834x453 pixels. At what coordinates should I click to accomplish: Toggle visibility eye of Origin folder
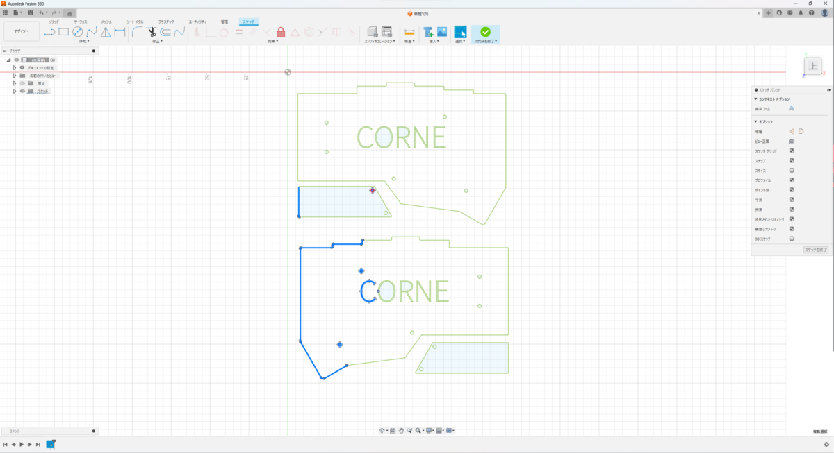22,83
